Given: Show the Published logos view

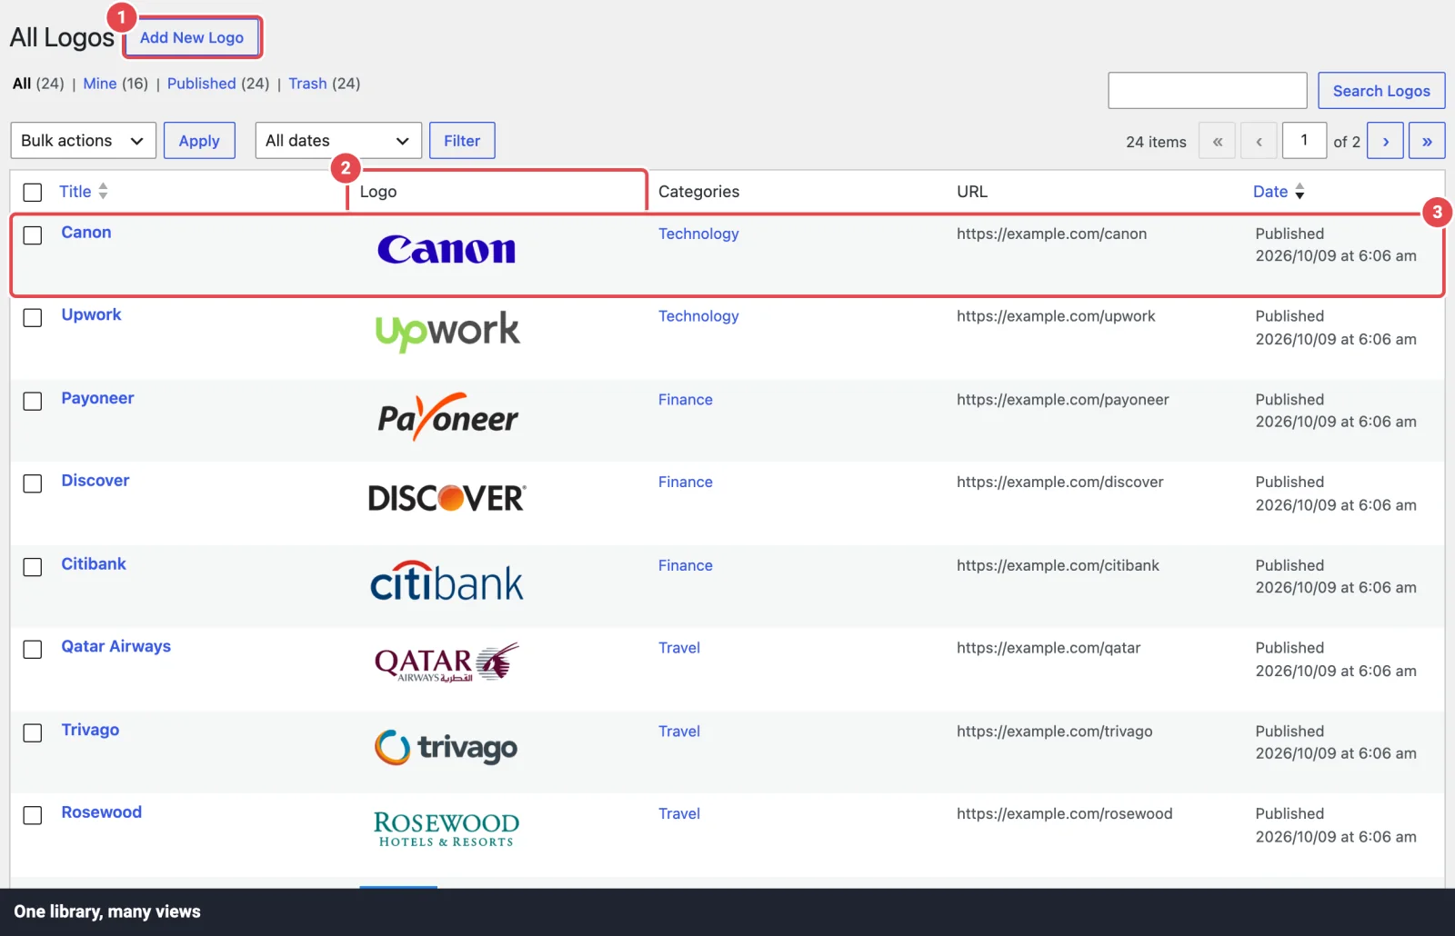Looking at the screenshot, I should click(x=202, y=84).
